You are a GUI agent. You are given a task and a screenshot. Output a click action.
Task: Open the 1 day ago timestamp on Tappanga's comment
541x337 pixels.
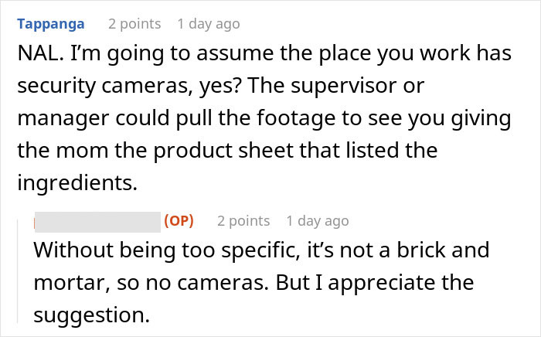(x=209, y=23)
